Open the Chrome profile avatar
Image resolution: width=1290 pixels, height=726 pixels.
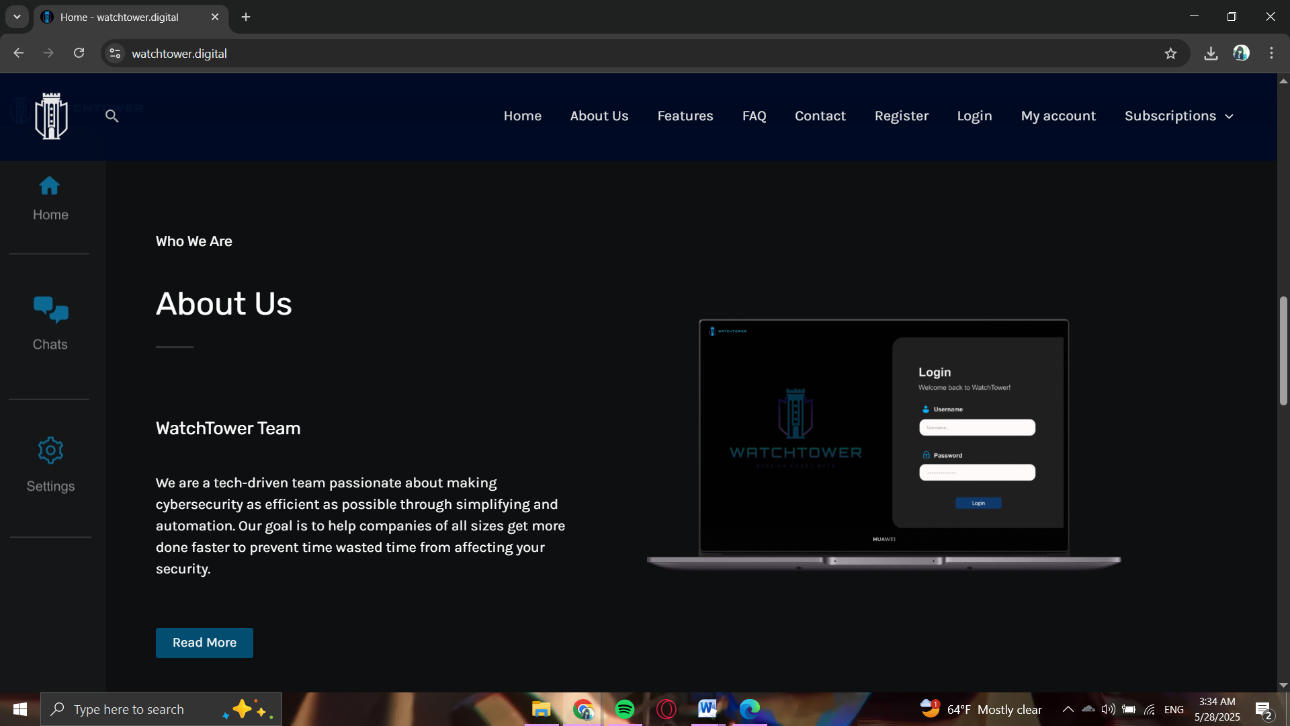coord(1241,53)
